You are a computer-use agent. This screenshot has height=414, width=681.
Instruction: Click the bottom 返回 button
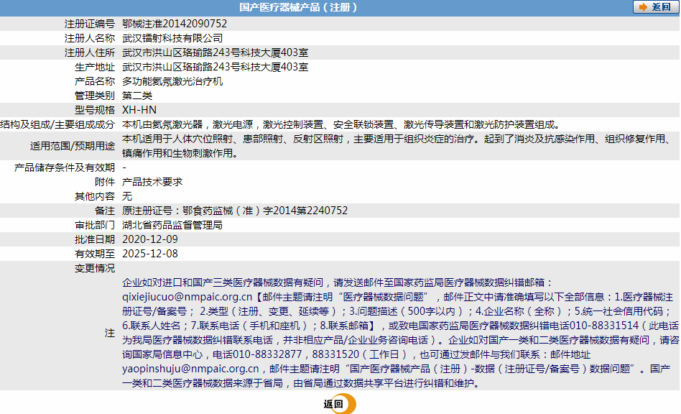pyautogui.click(x=339, y=403)
